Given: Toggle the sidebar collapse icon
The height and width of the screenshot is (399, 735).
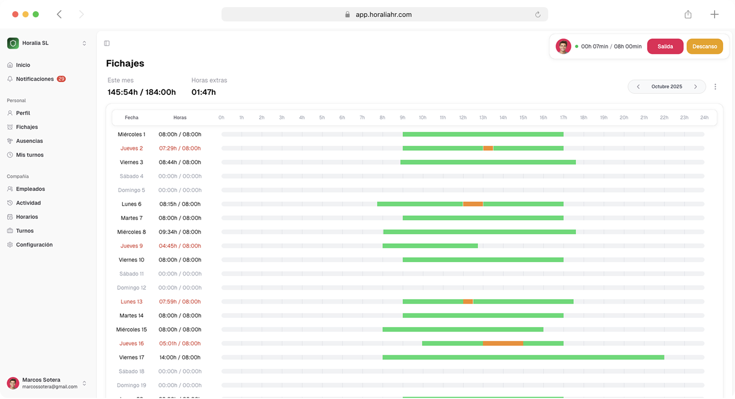Looking at the screenshot, I should 107,43.
